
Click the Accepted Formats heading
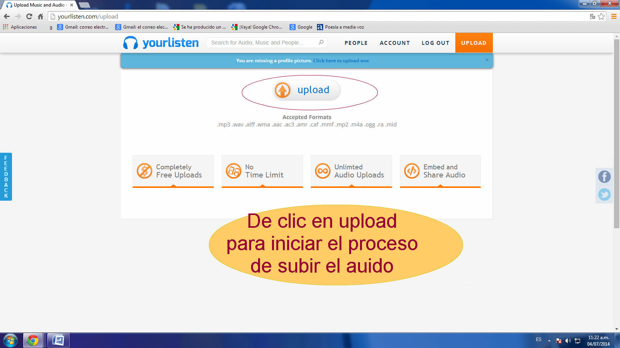tap(307, 117)
